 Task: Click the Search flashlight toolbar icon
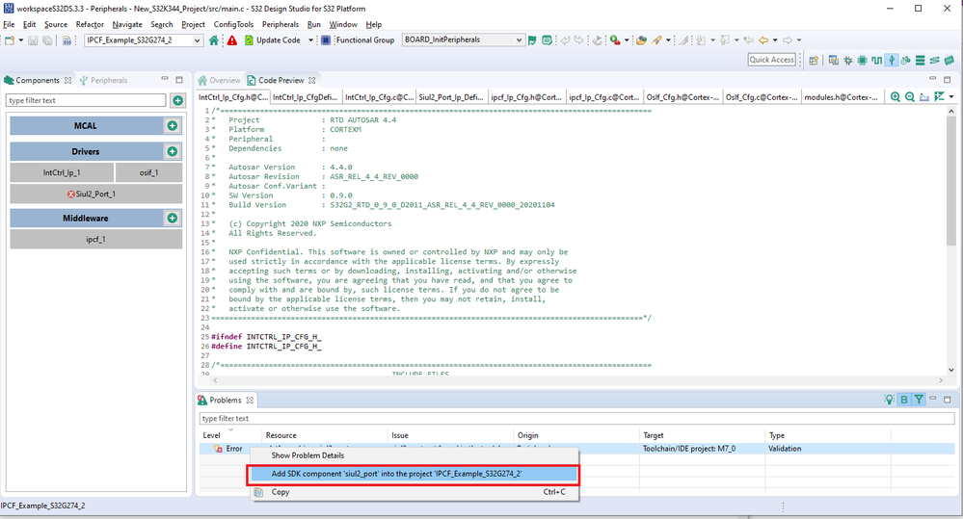pyautogui.click(x=656, y=40)
